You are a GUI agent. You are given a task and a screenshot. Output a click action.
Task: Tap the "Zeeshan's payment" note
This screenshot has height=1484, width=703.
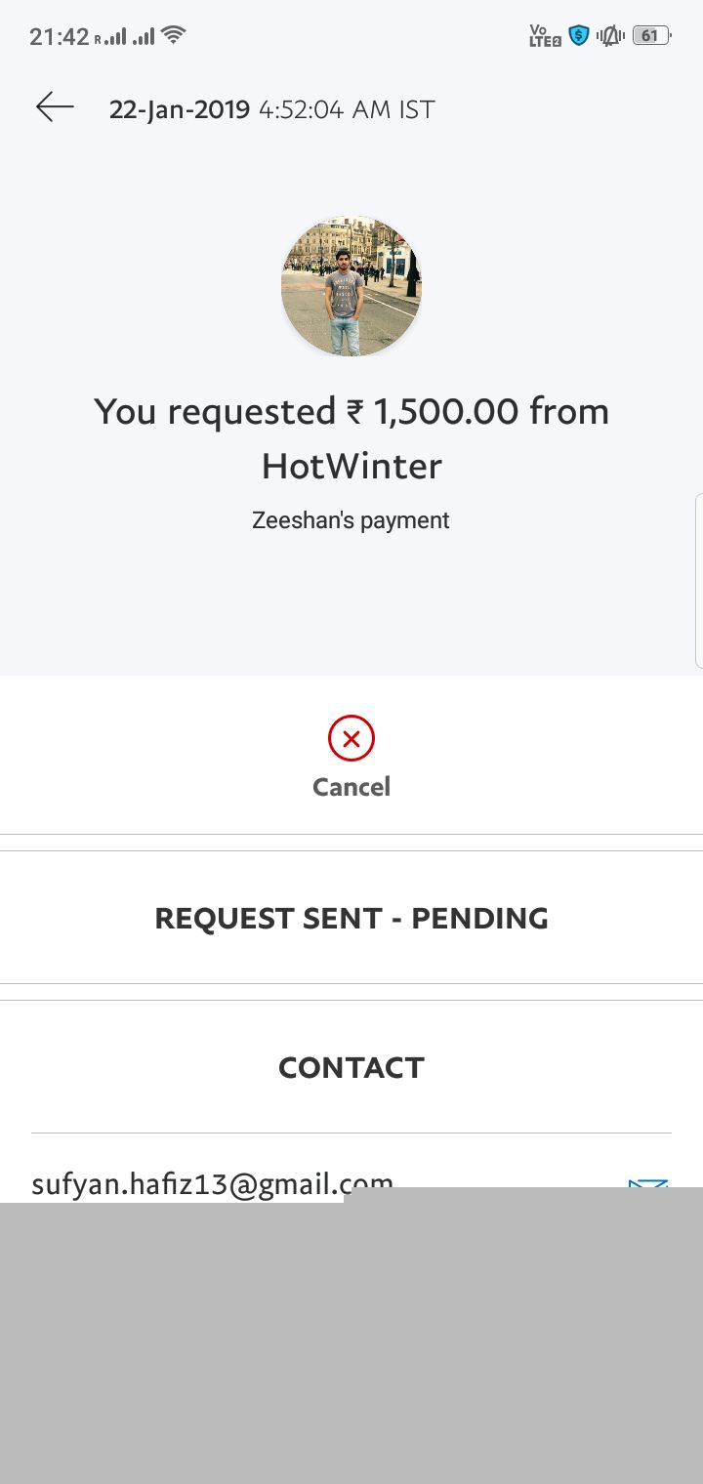351,520
